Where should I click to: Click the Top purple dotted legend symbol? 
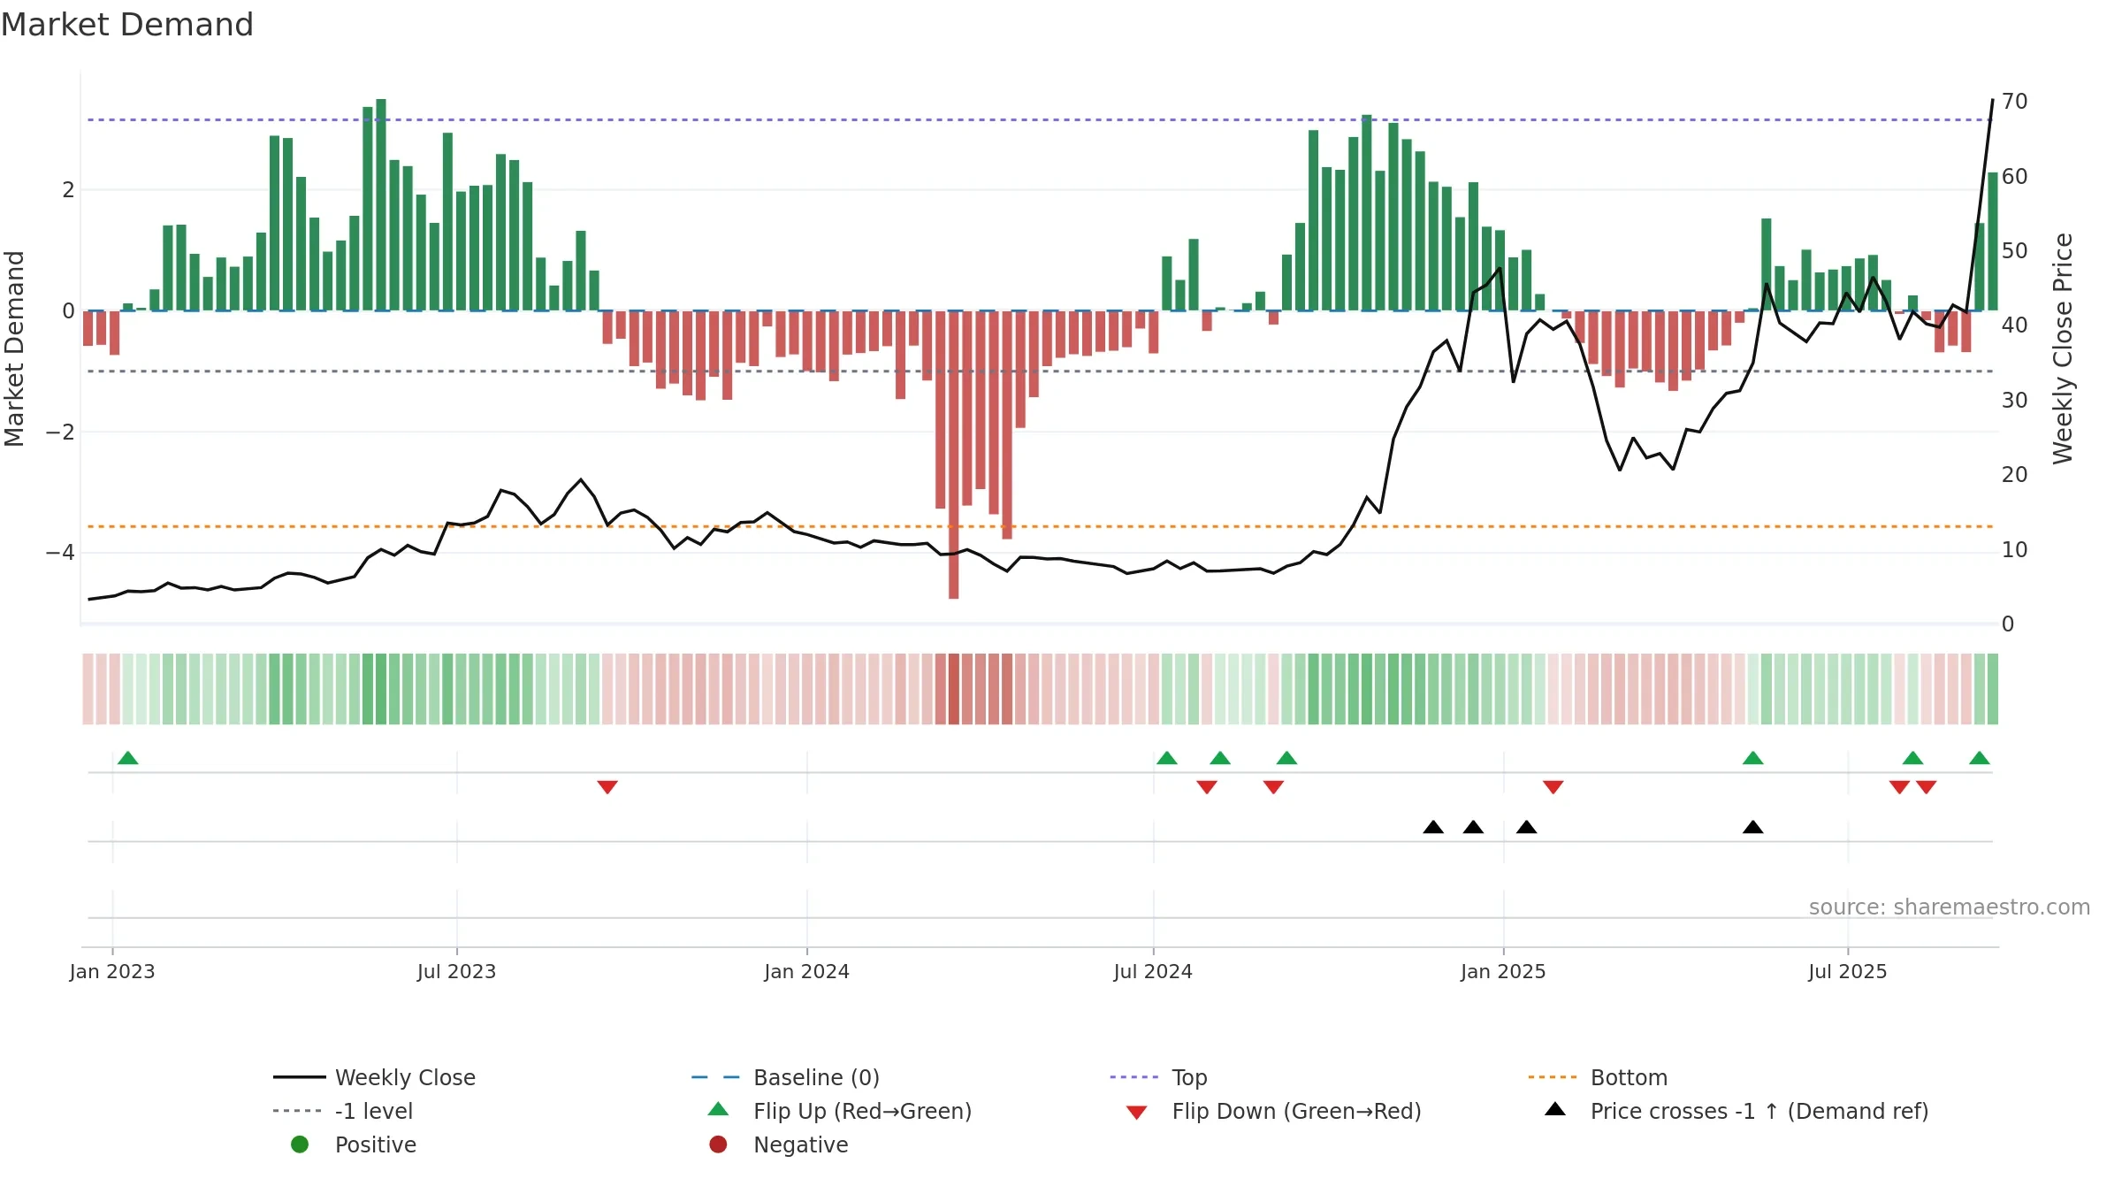tap(1134, 1077)
